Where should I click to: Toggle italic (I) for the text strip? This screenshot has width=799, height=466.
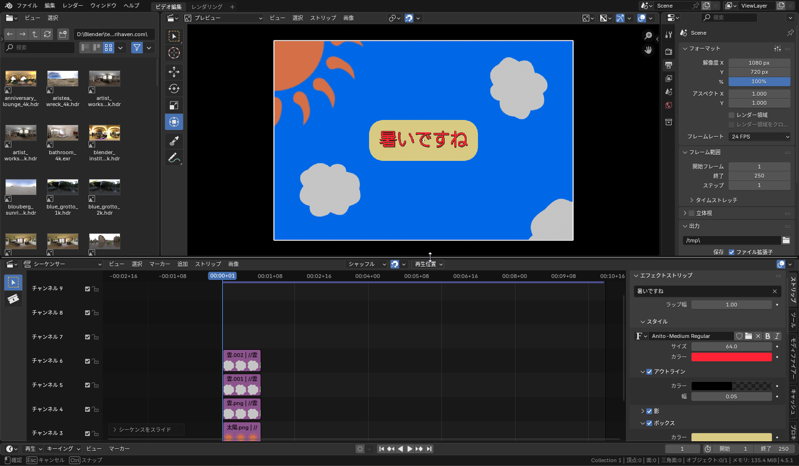pos(777,336)
